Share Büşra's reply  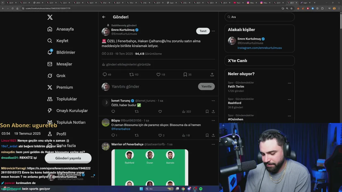[x=213, y=135]
